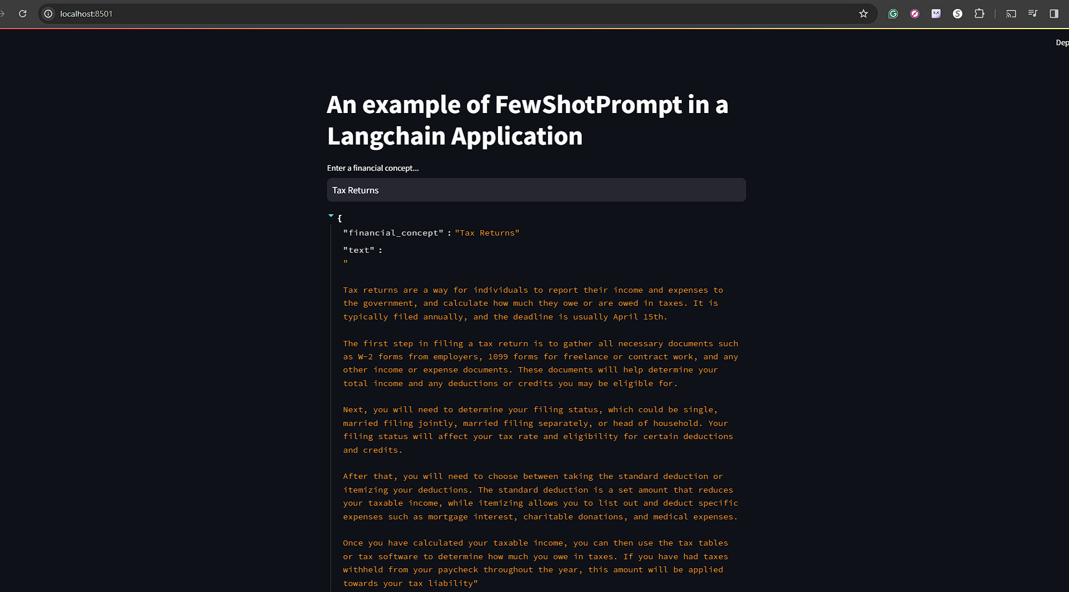Open the Grammarly extension icon
Screen dimensions: 1069x592
coord(893,14)
